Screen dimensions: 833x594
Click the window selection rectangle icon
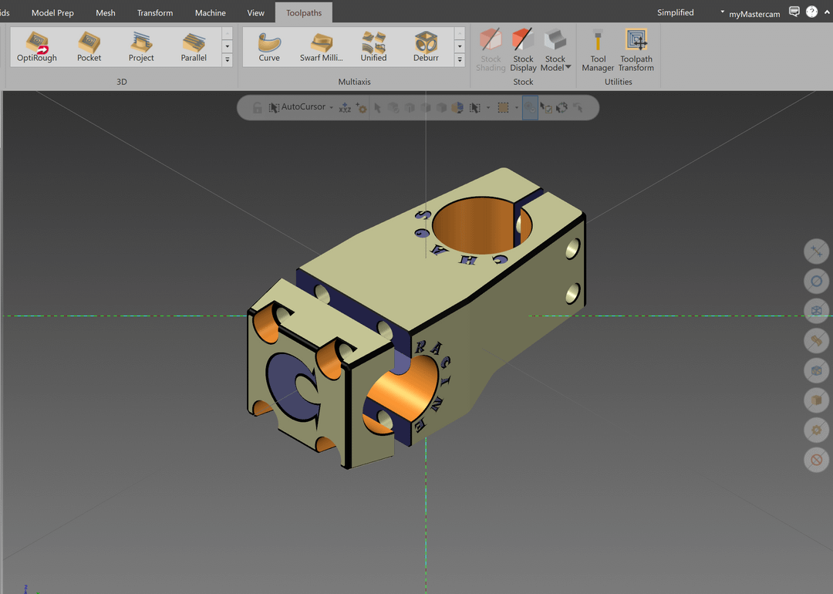503,108
